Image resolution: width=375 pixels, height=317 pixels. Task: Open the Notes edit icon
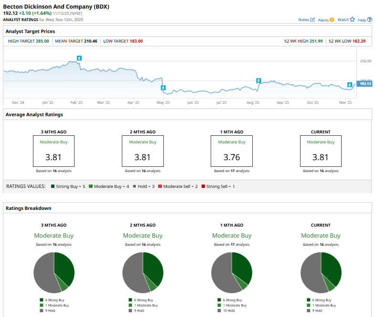312,20
